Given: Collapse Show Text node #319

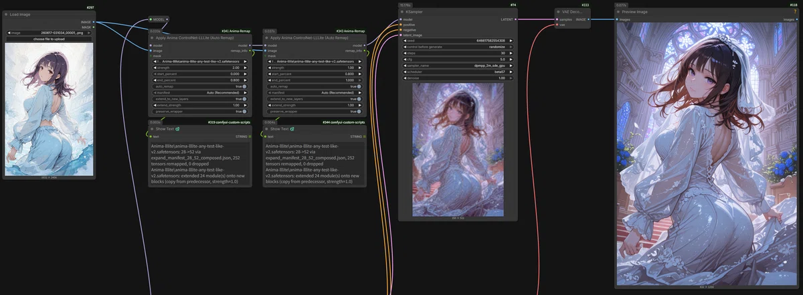Looking at the screenshot, I should click(x=153, y=129).
